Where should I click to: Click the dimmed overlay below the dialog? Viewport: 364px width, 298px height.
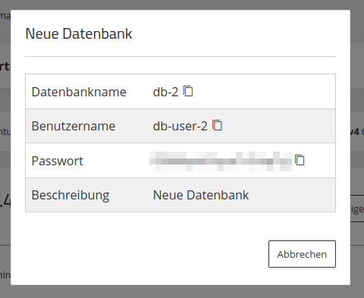point(182,292)
